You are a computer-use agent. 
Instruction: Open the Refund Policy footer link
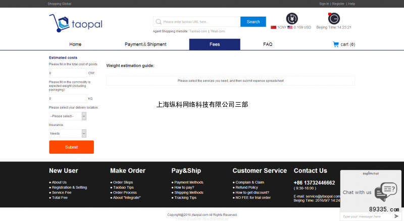pyautogui.click(x=246, y=188)
